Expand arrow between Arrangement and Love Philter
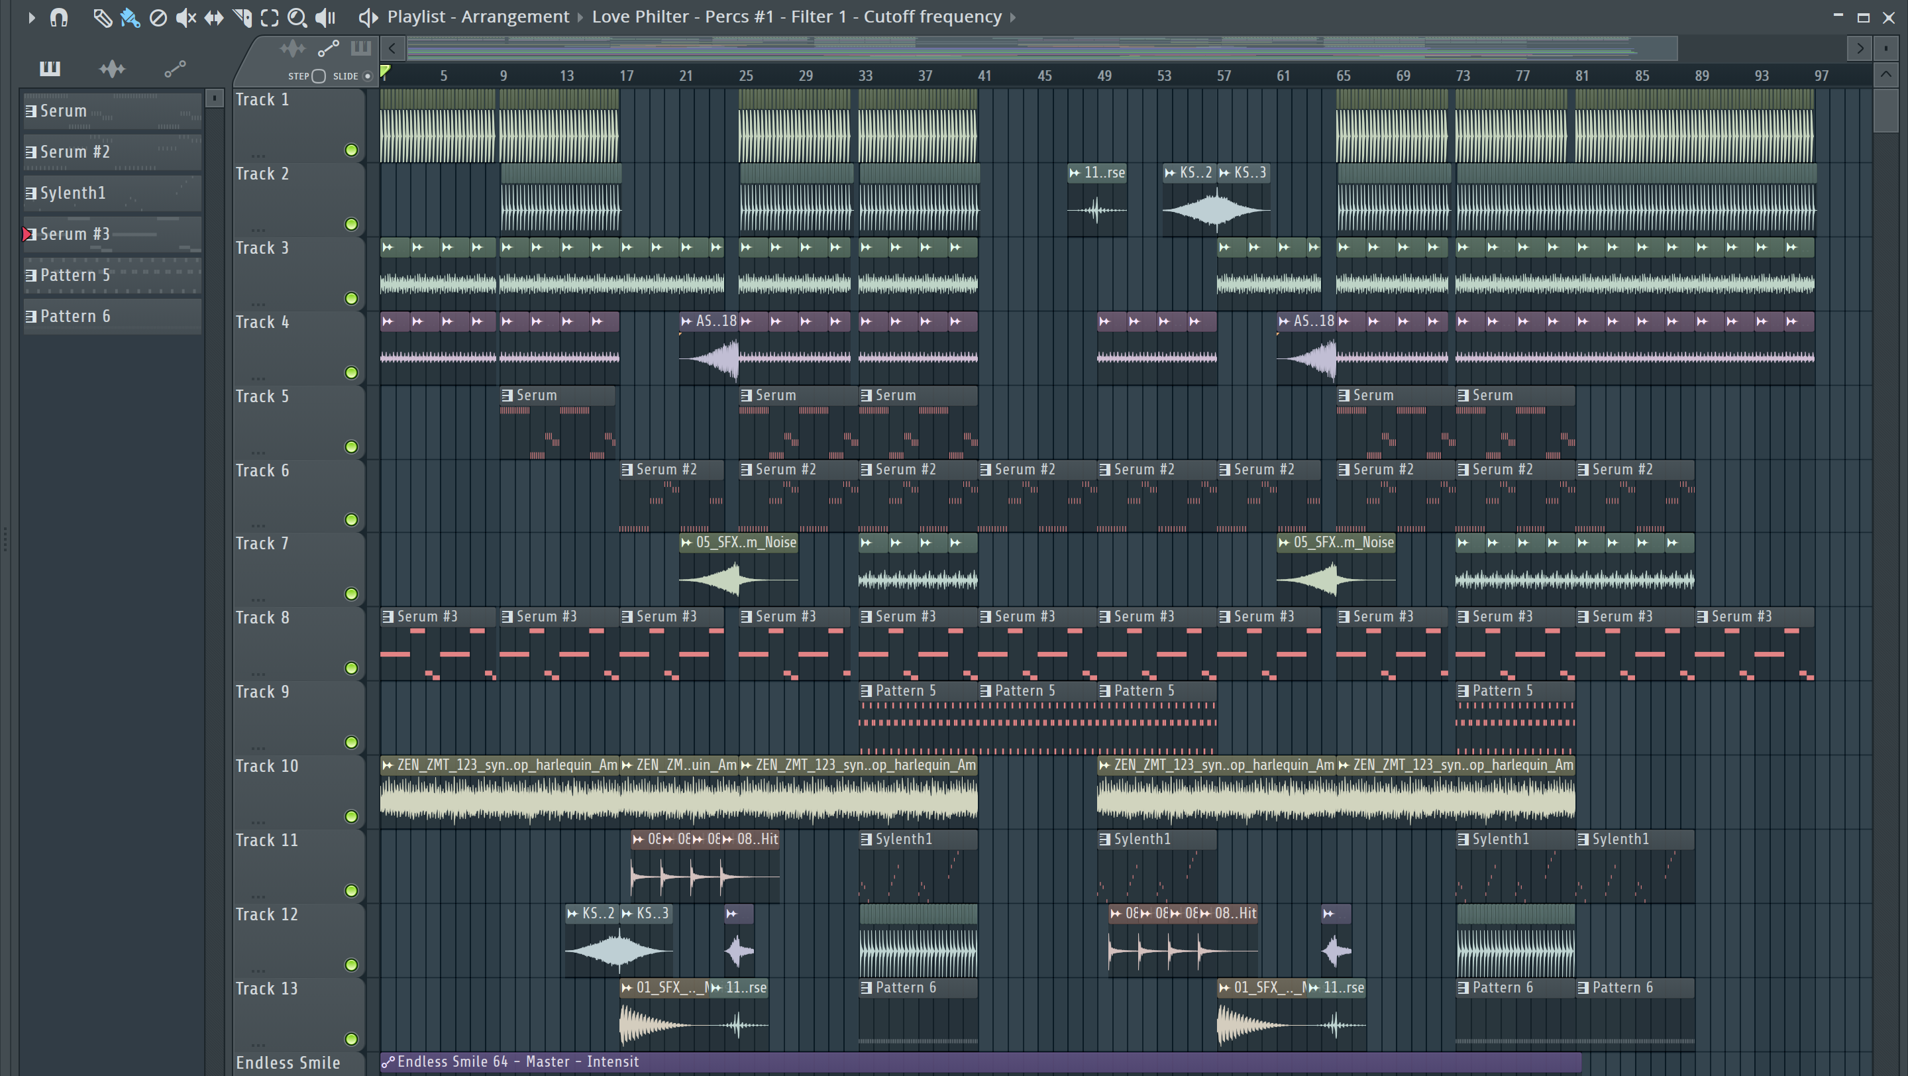This screenshot has height=1076, width=1908. (x=581, y=17)
